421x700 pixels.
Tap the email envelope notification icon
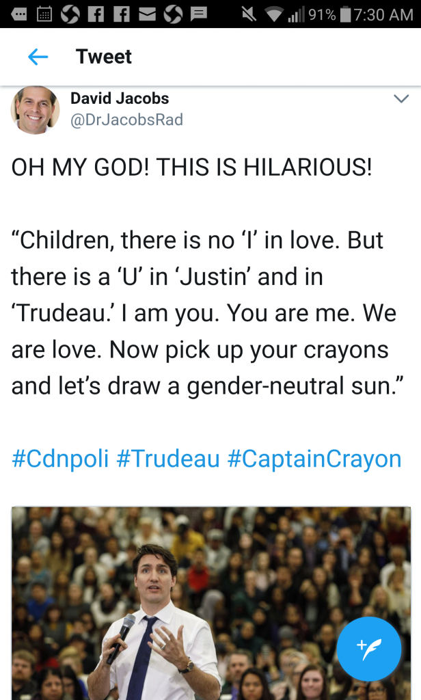(x=147, y=14)
